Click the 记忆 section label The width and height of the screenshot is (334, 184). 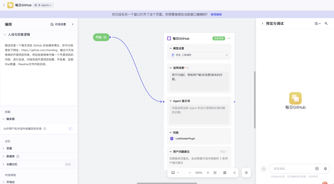pos(8,142)
